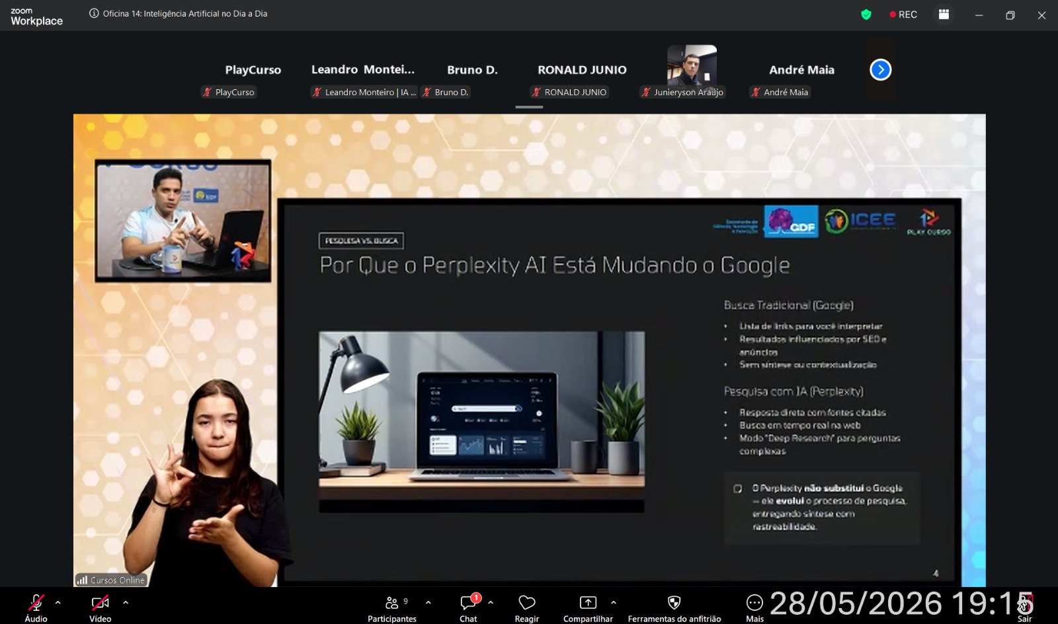Click the Play Curso logo on the slide
Viewport: 1058px width, 624px height.
click(x=928, y=221)
